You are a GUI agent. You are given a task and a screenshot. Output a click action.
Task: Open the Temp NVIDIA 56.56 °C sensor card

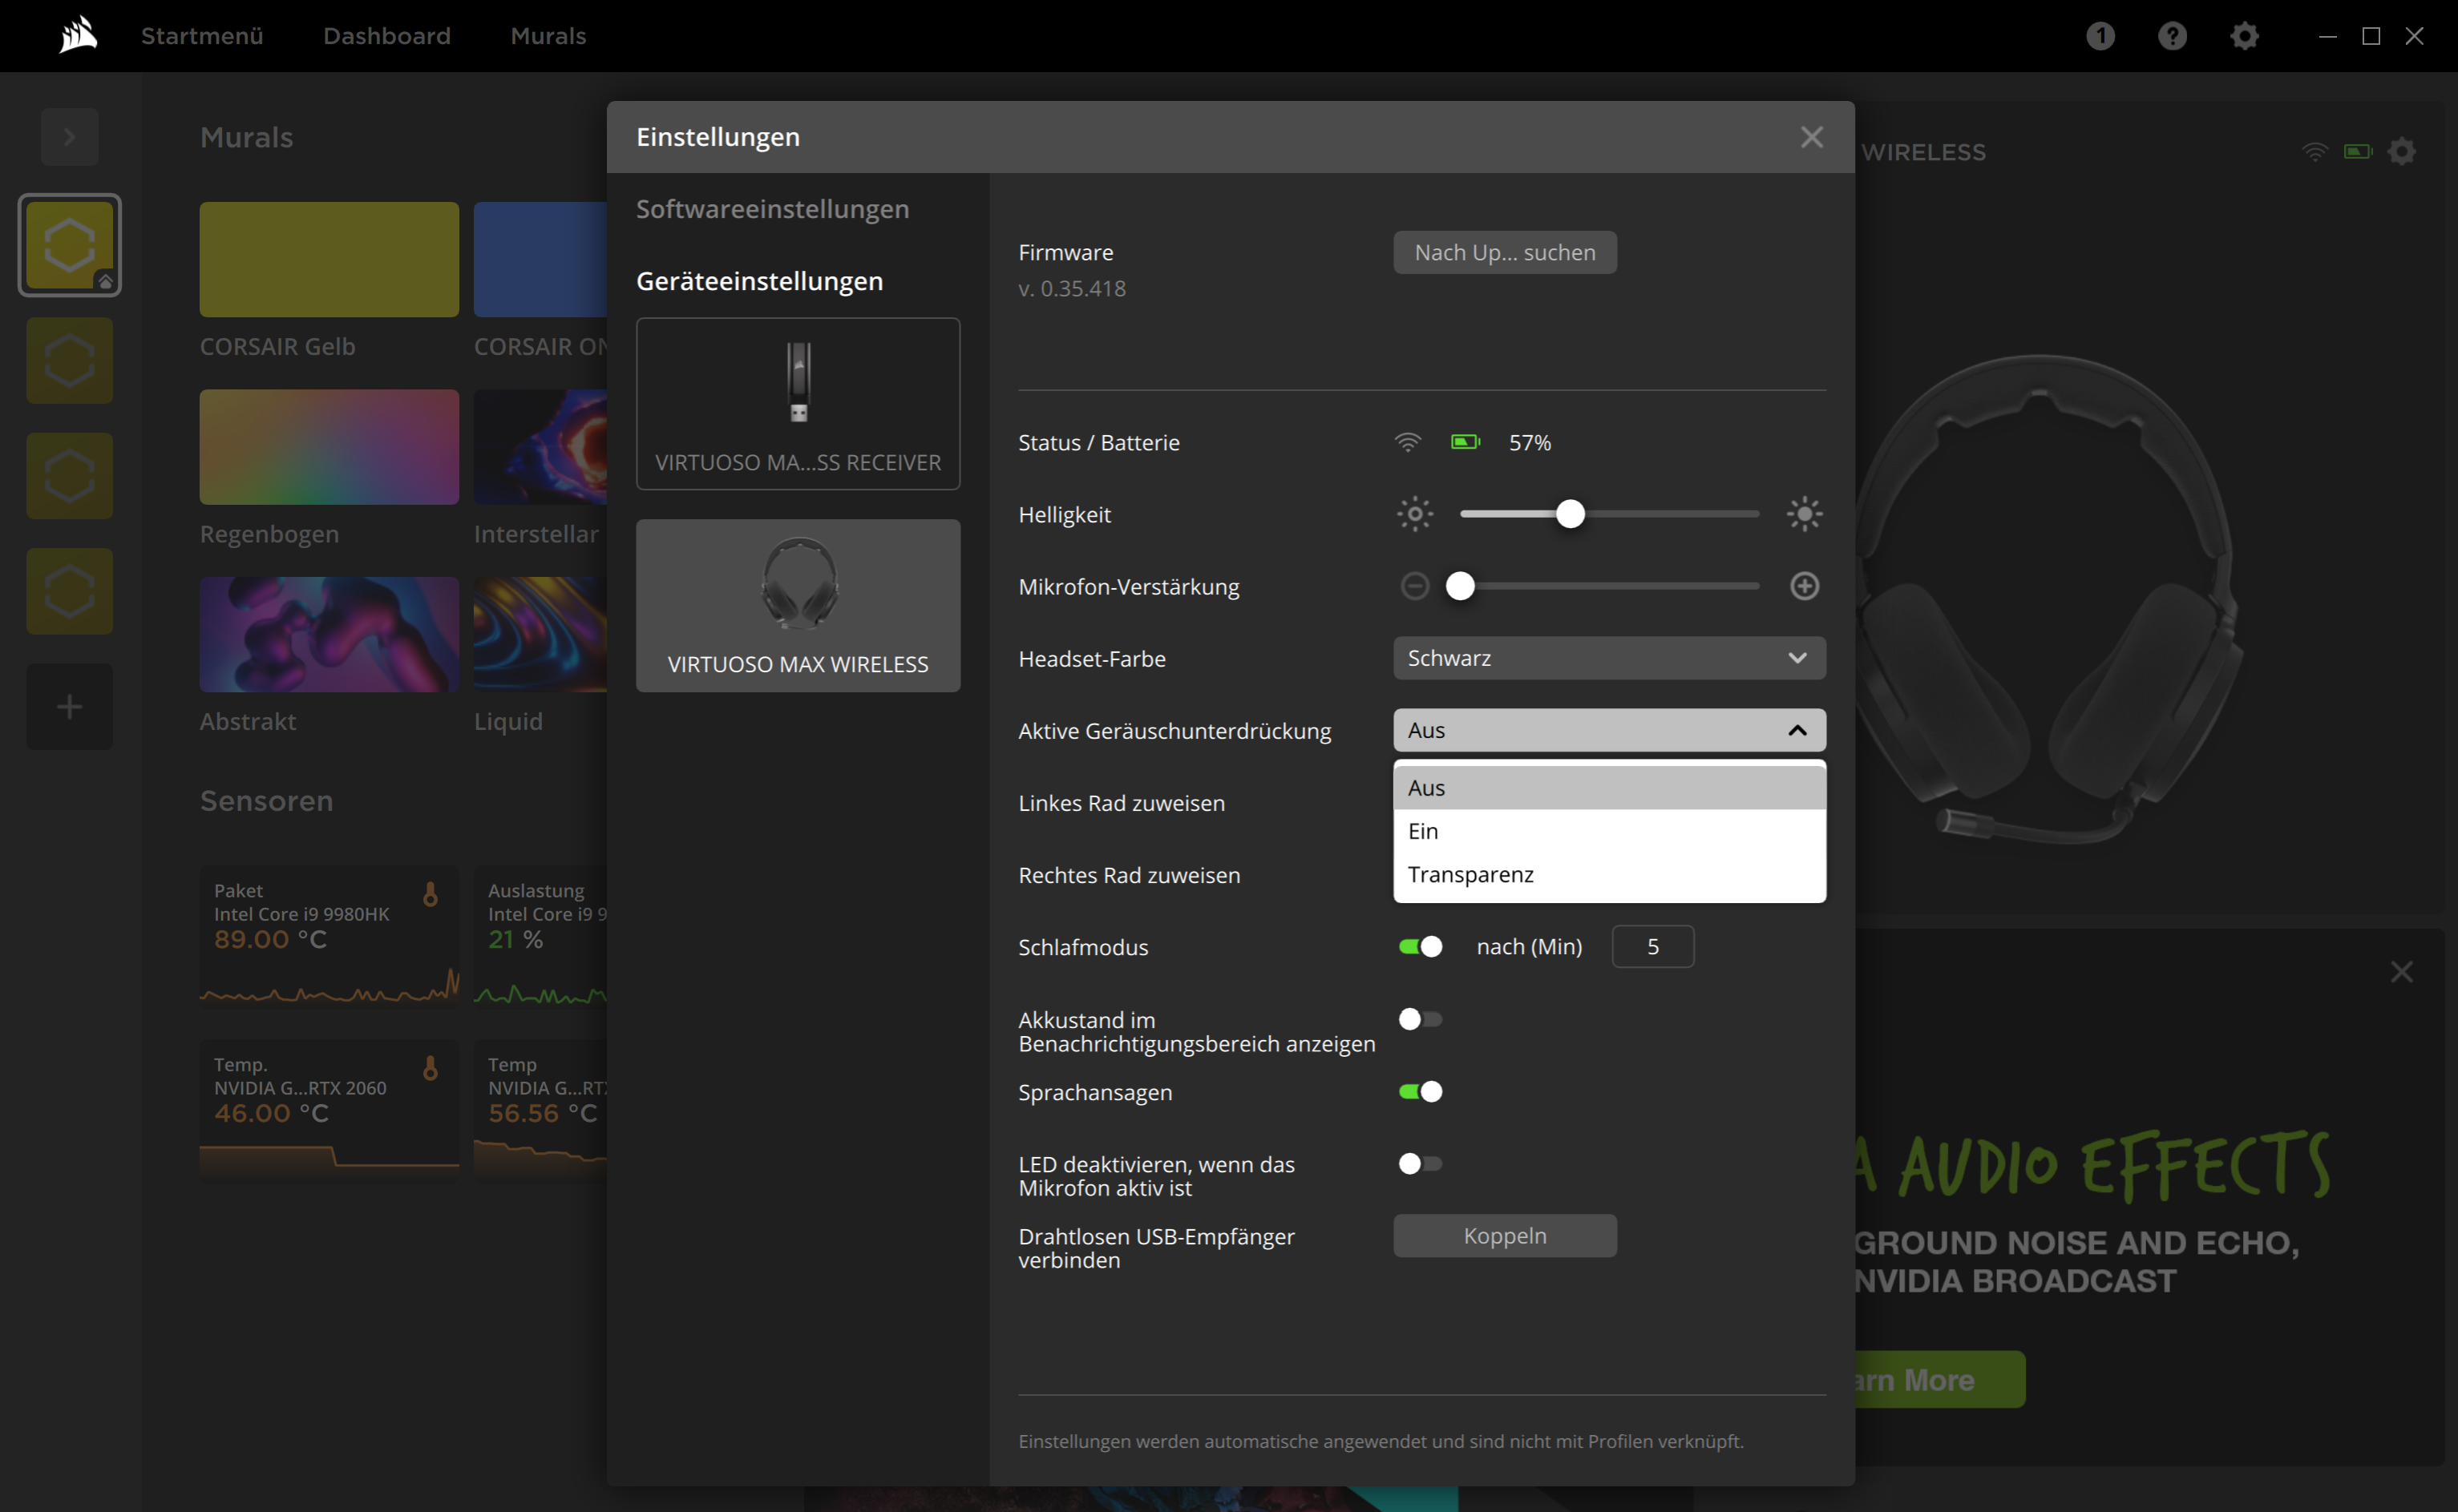(x=540, y=1111)
